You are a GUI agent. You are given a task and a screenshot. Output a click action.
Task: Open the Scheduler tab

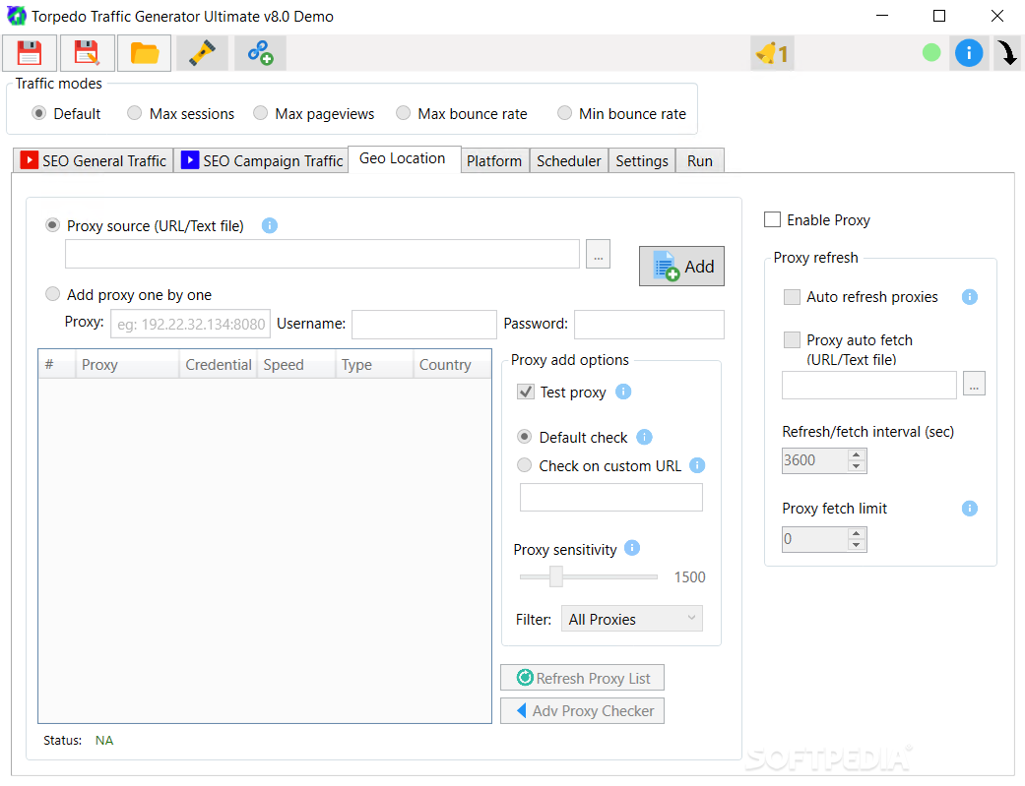pyautogui.click(x=569, y=160)
